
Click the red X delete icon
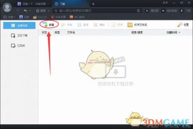coord(96,25)
